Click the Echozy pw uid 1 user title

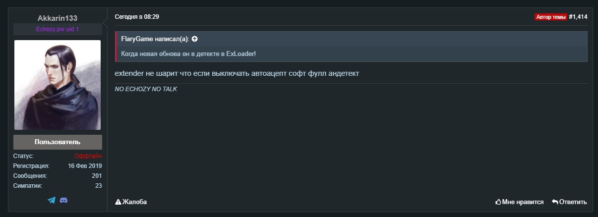[58, 29]
